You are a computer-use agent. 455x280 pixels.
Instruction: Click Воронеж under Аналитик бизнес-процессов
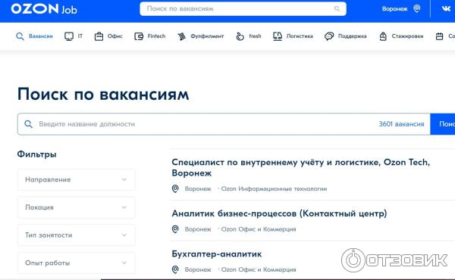coord(198,229)
